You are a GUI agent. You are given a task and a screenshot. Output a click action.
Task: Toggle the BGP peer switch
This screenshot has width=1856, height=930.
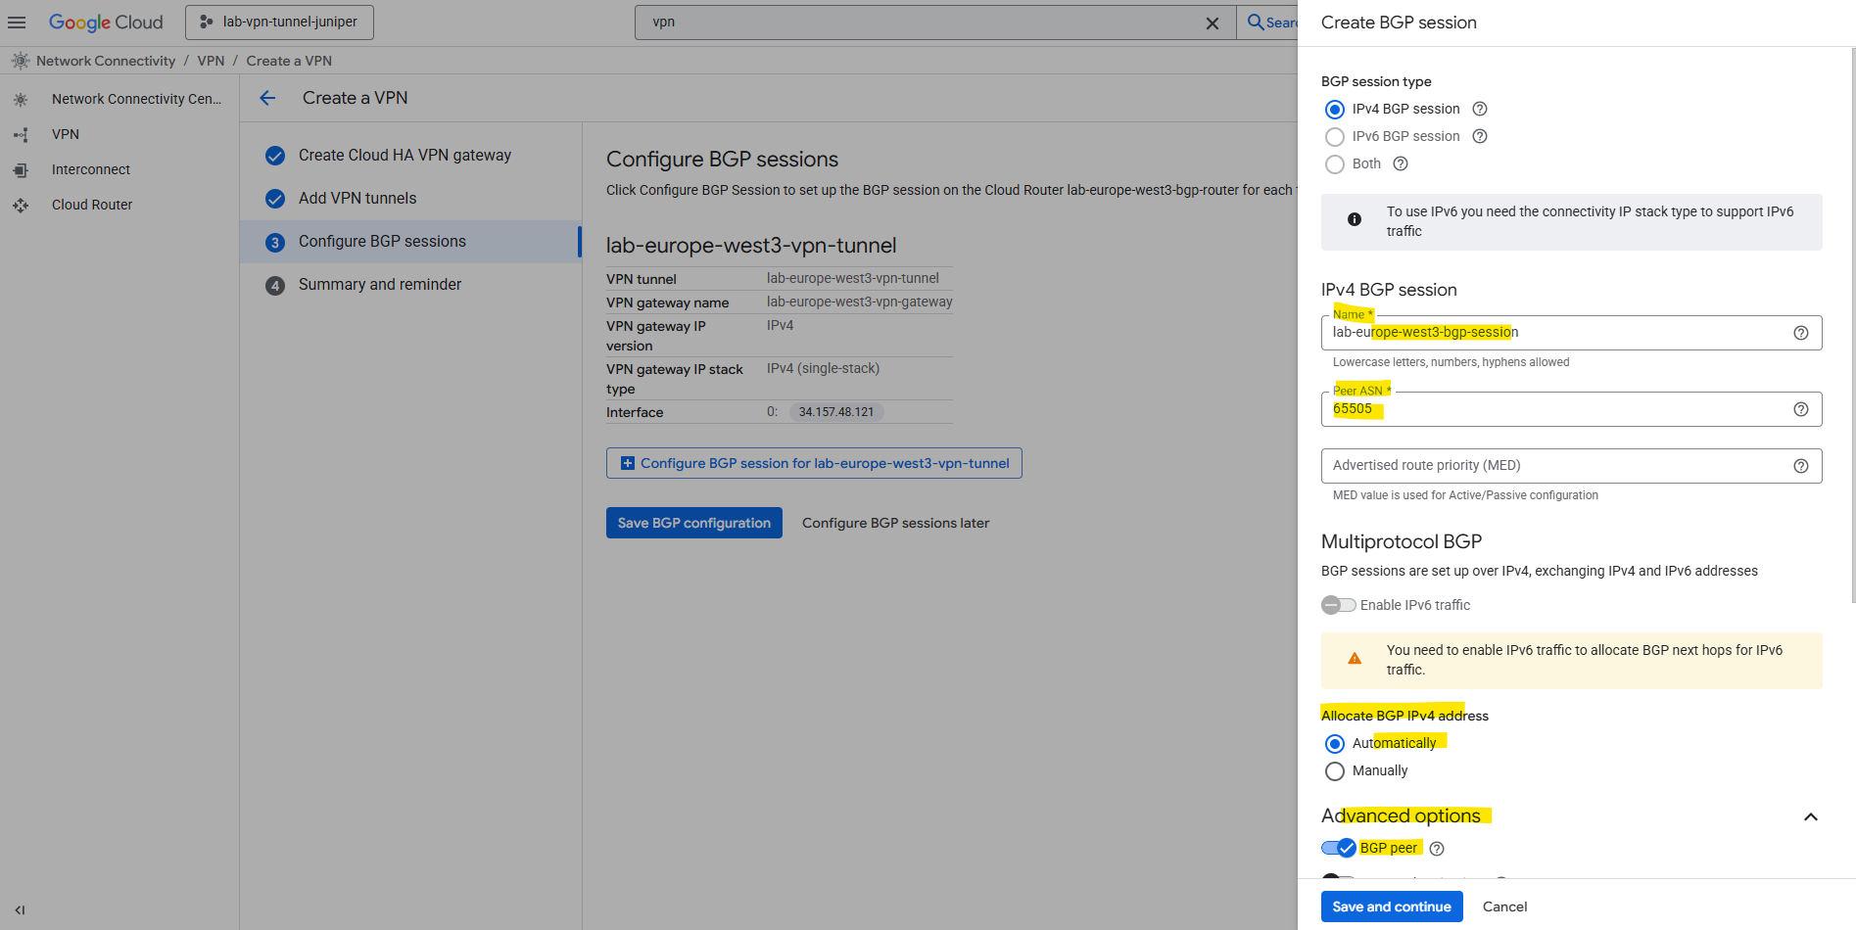(1338, 848)
